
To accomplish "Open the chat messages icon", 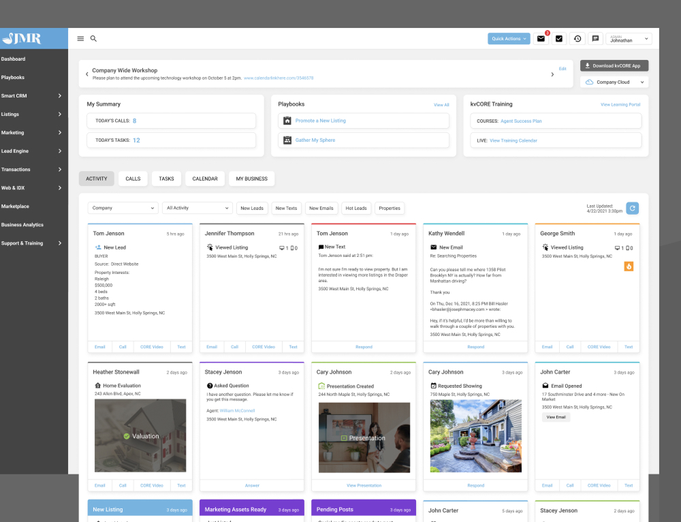I will 595,39.
